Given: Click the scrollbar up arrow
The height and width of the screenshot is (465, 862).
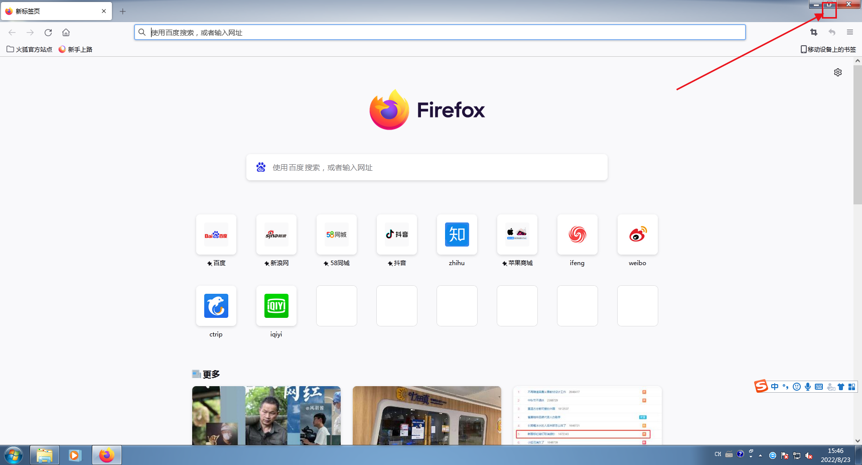Looking at the screenshot, I should tap(857, 61).
